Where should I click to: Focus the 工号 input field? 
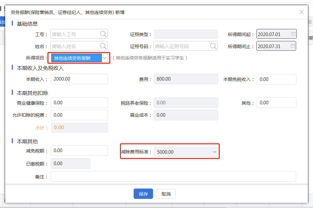[79, 34]
